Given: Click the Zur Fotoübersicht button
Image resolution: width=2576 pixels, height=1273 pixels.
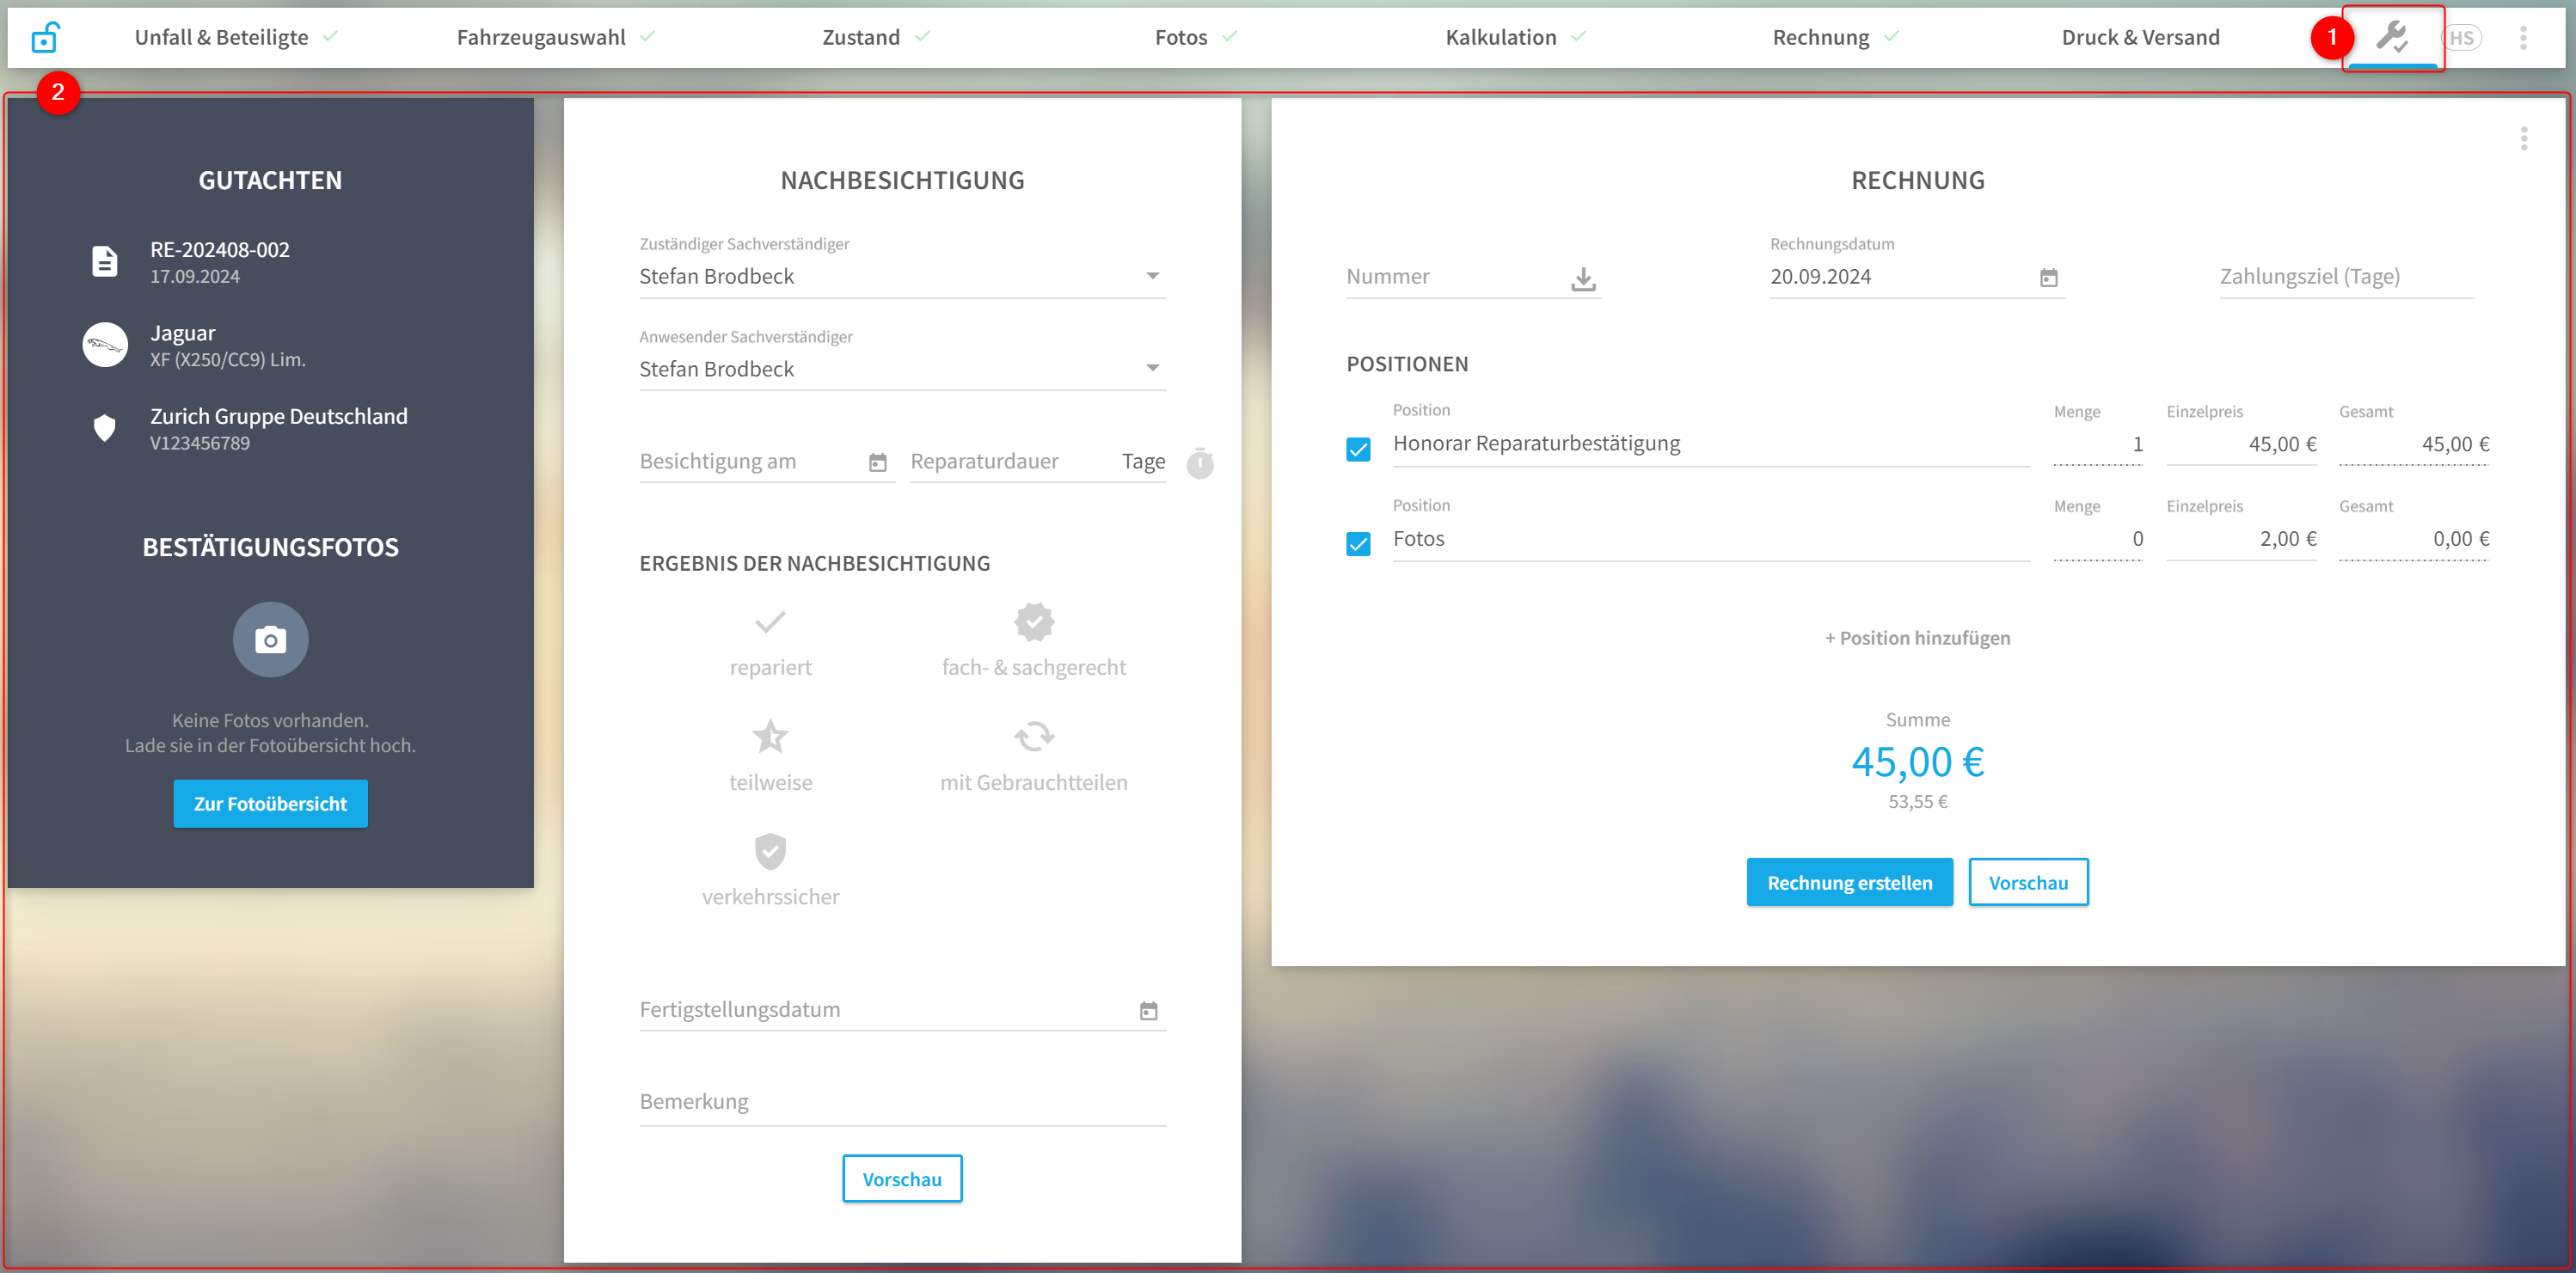Looking at the screenshot, I should point(270,804).
